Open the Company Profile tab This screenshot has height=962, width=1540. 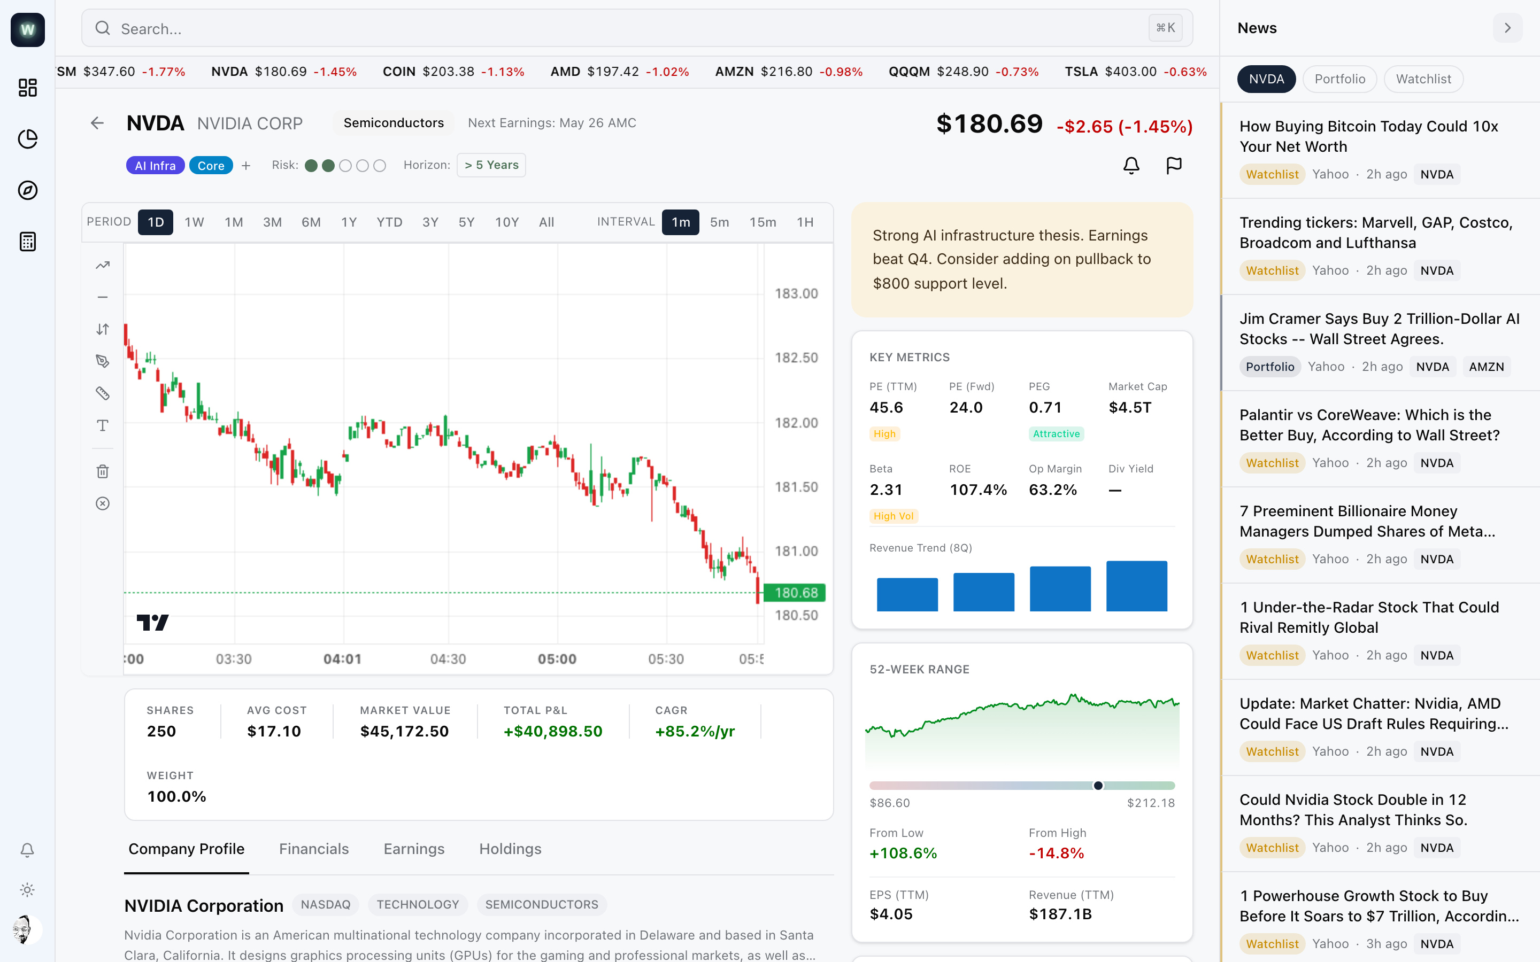tap(187, 849)
